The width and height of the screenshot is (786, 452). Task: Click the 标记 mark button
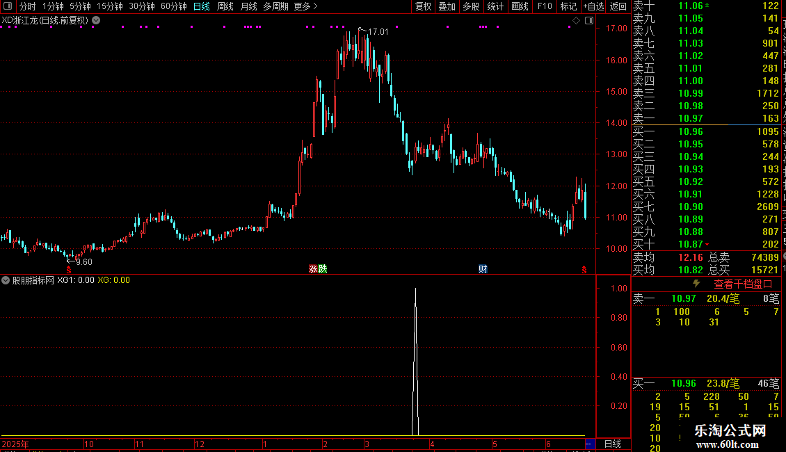point(568,6)
